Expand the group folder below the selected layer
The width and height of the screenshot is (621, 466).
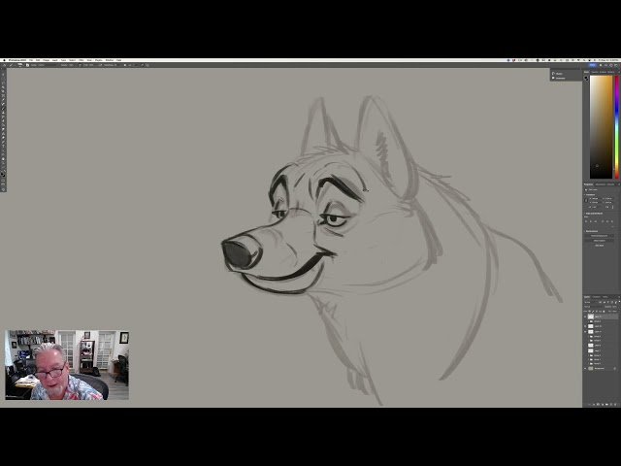pos(589,321)
